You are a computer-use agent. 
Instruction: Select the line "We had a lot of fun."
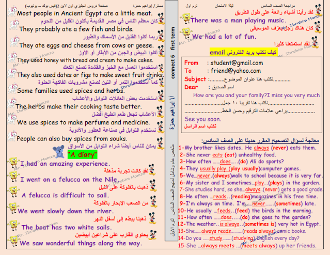click(x=224, y=37)
